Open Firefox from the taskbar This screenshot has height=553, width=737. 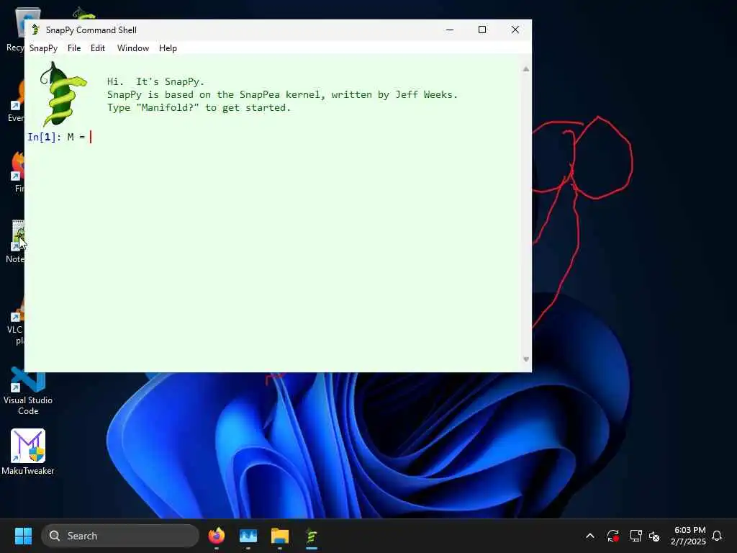coord(217,536)
